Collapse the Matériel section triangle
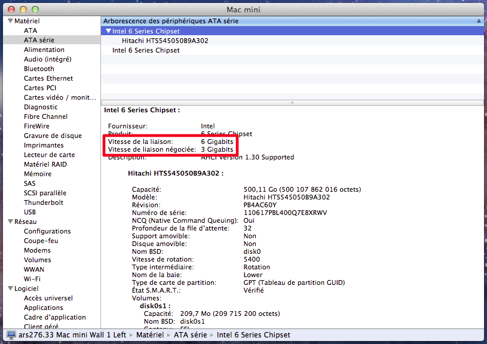Viewport: 487px width, 344px height. (11, 21)
